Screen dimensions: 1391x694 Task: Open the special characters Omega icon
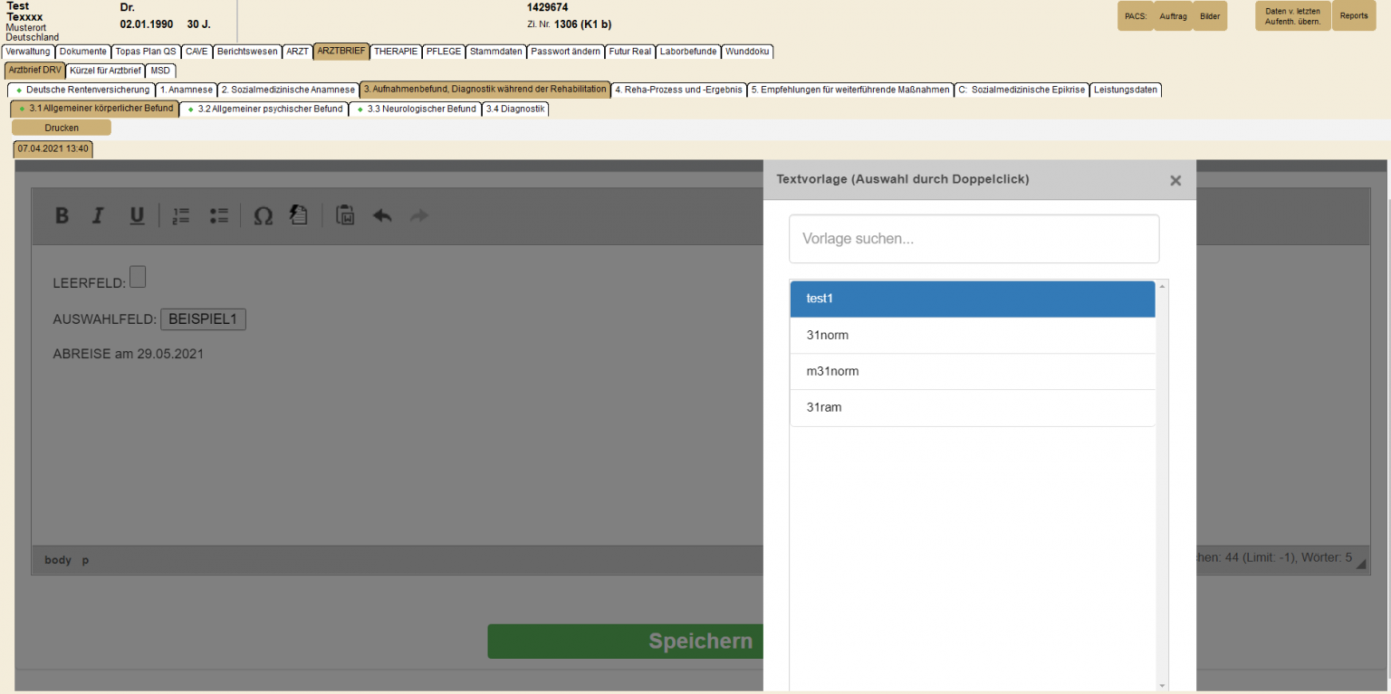(x=263, y=215)
